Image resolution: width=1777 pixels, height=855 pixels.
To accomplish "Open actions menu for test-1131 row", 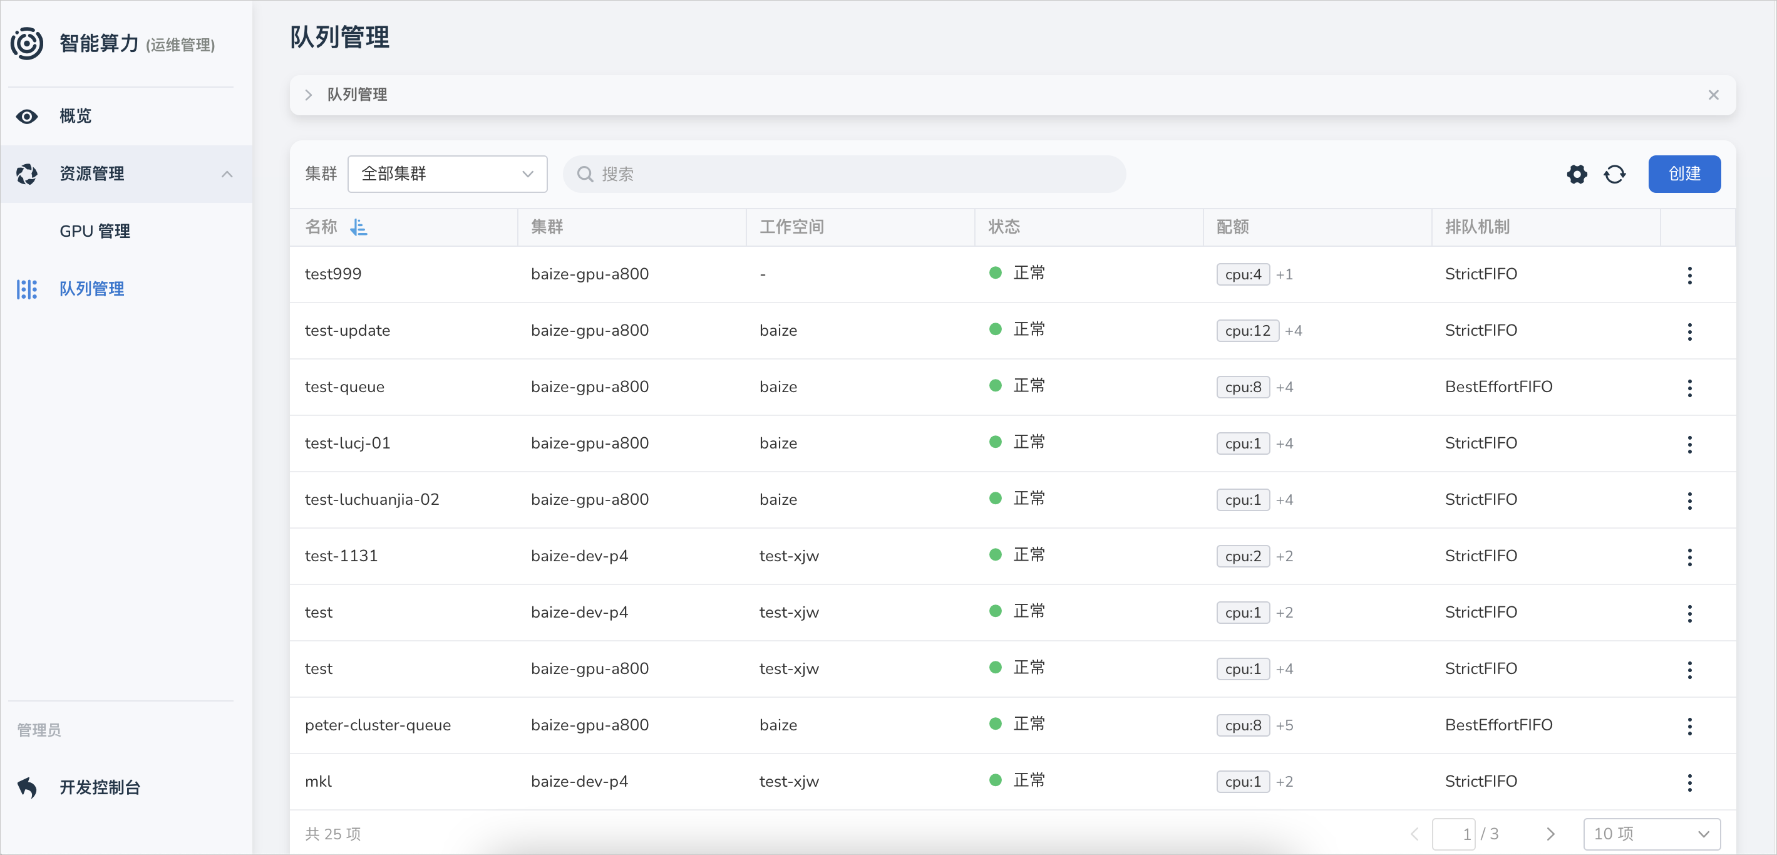I will click(x=1689, y=557).
